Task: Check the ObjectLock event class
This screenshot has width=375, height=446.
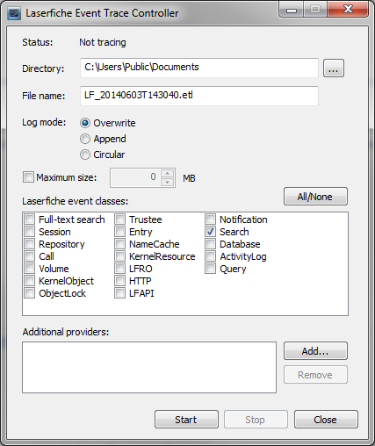Action: click(x=30, y=292)
